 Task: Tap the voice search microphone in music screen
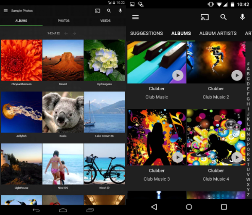(242, 17)
